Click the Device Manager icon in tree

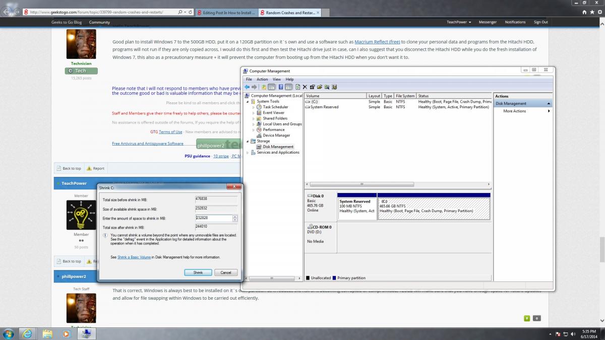[x=259, y=135]
